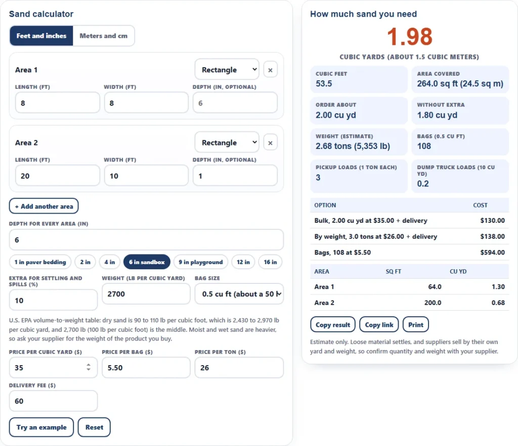The image size is (518, 446).
Task: Edit the Area 2 depth field
Action: click(235, 175)
